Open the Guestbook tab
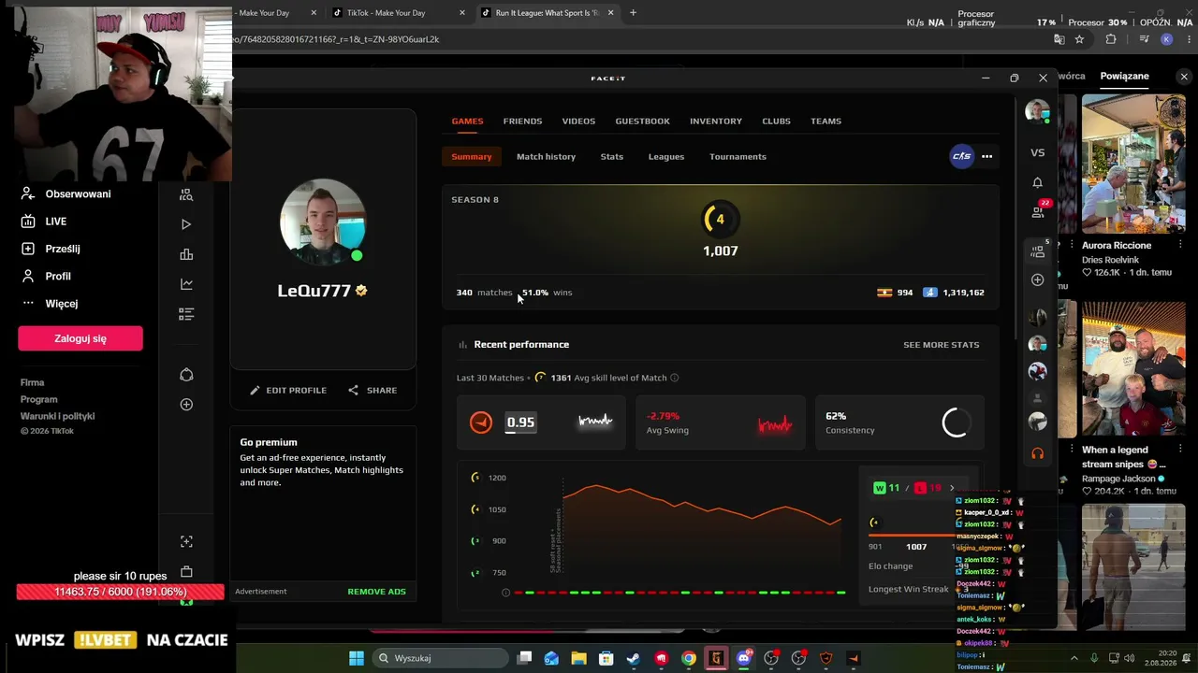This screenshot has width=1198, height=673. pos(642,121)
